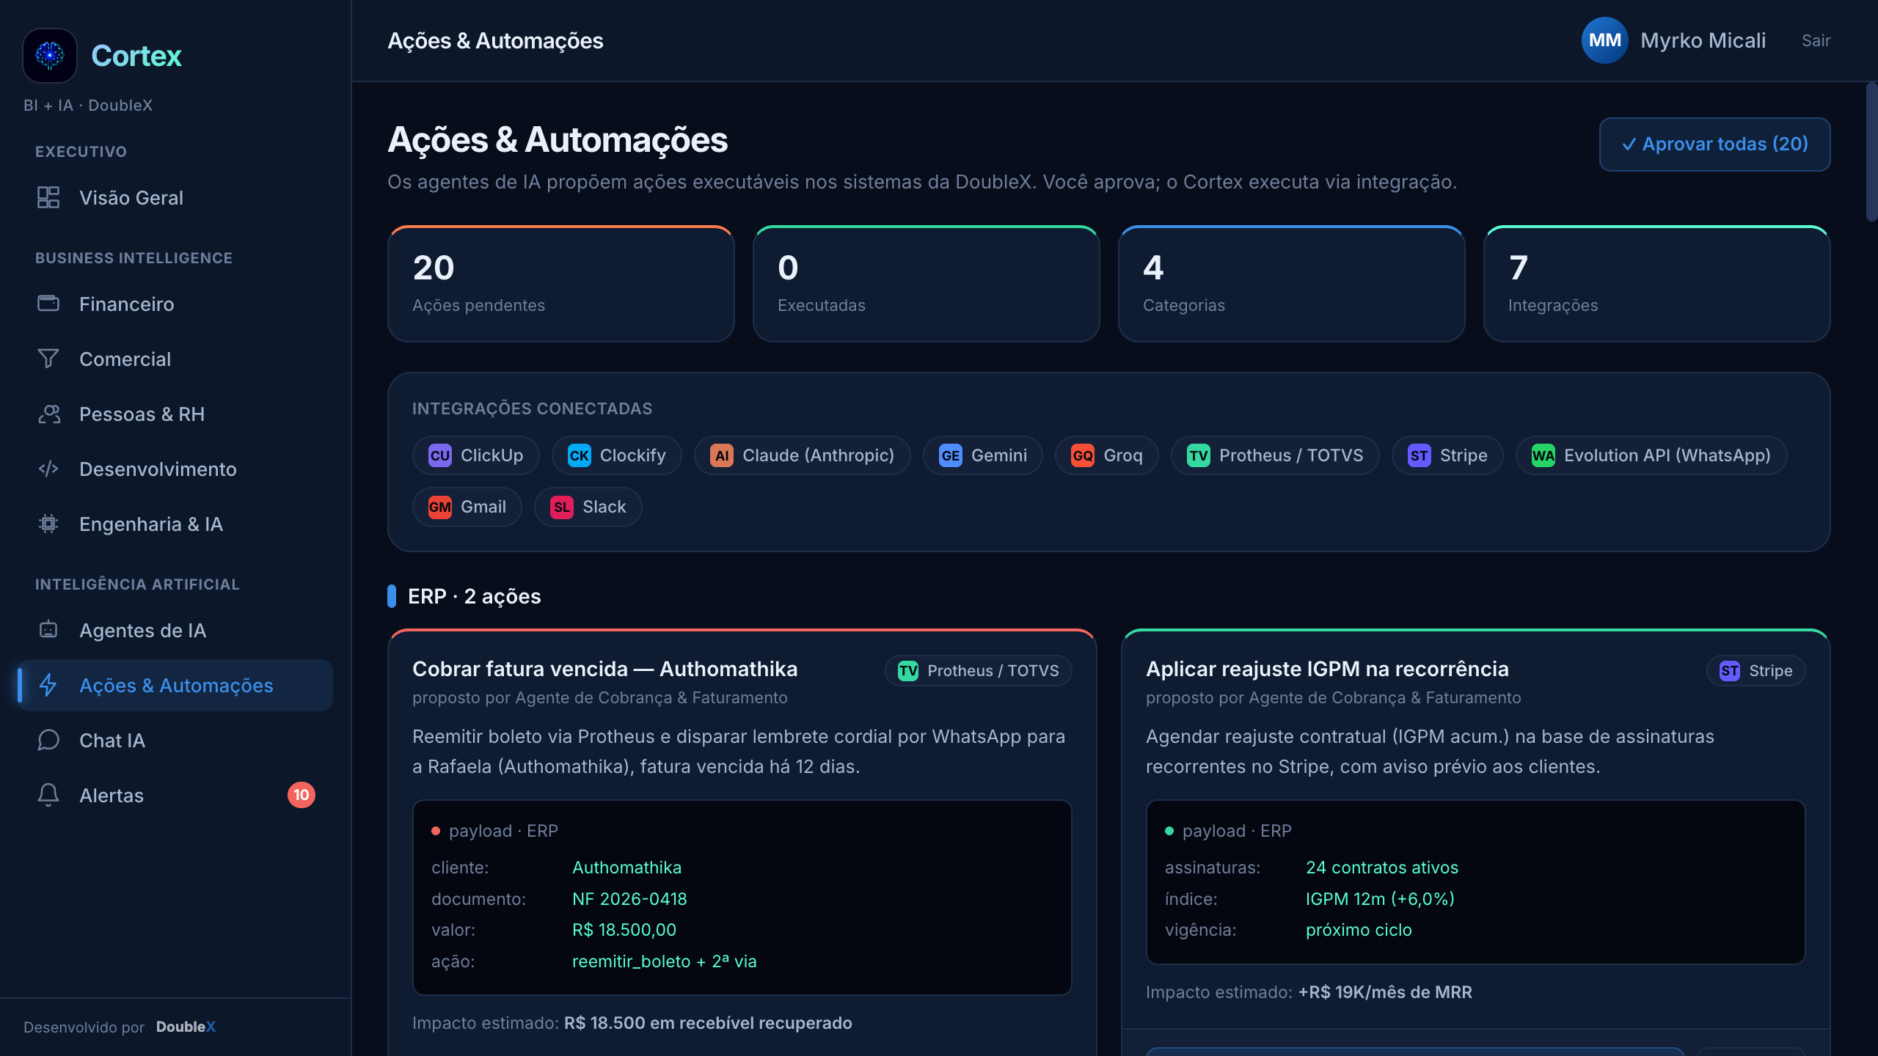The height and width of the screenshot is (1056, 1878).
Task: Click the TV Protheus icon in integrations list
Action: coord(1199,455)
